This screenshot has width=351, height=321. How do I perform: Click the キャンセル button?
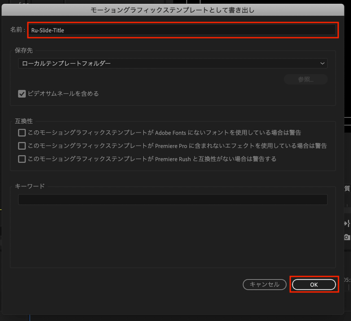click(x=264, y=285)
